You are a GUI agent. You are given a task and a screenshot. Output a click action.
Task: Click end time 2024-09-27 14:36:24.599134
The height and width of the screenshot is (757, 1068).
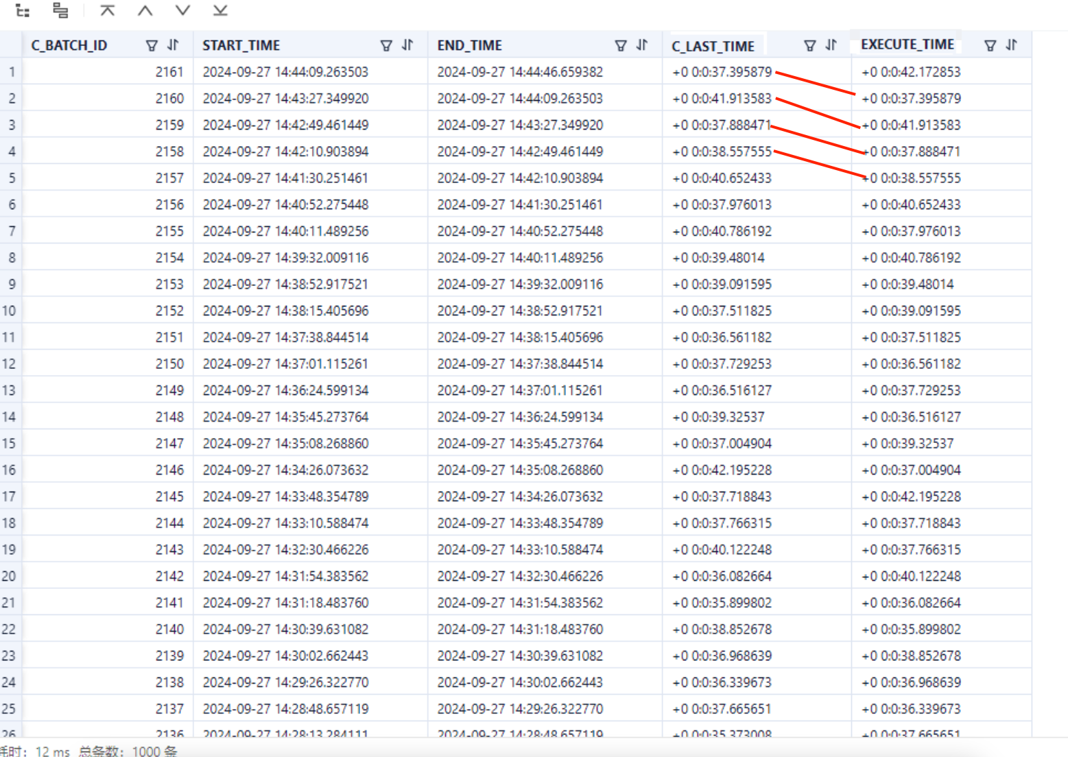point(520,417)
